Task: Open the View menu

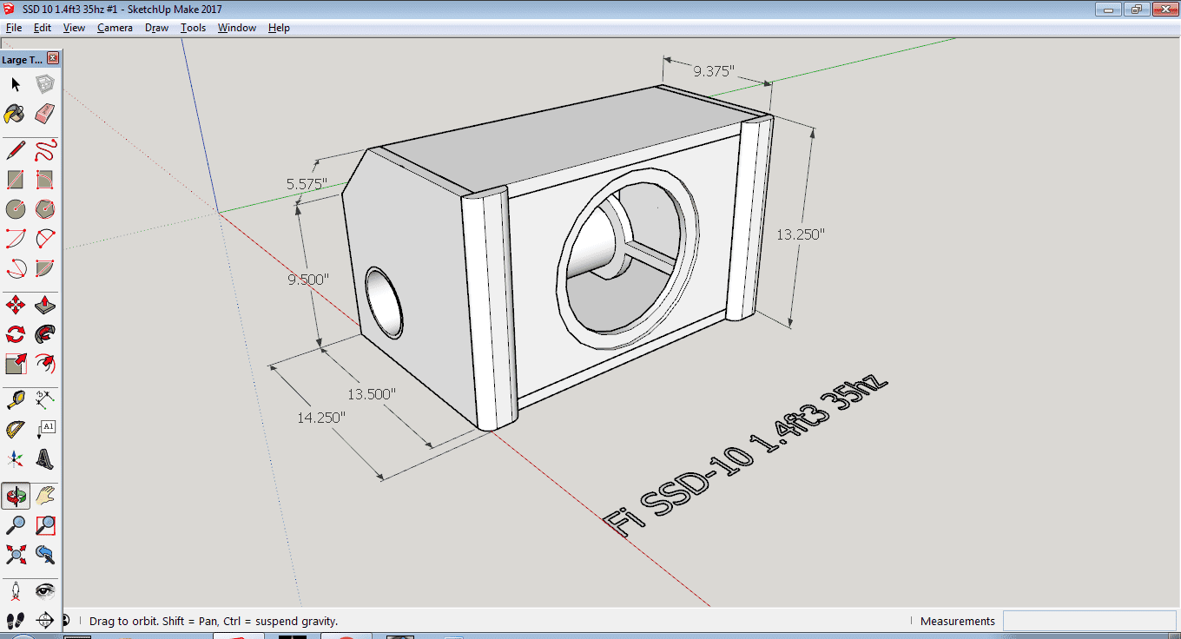Action: [75, 28]
